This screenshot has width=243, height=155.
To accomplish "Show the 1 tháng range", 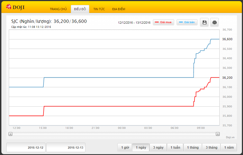I will (x=193, y=147).
